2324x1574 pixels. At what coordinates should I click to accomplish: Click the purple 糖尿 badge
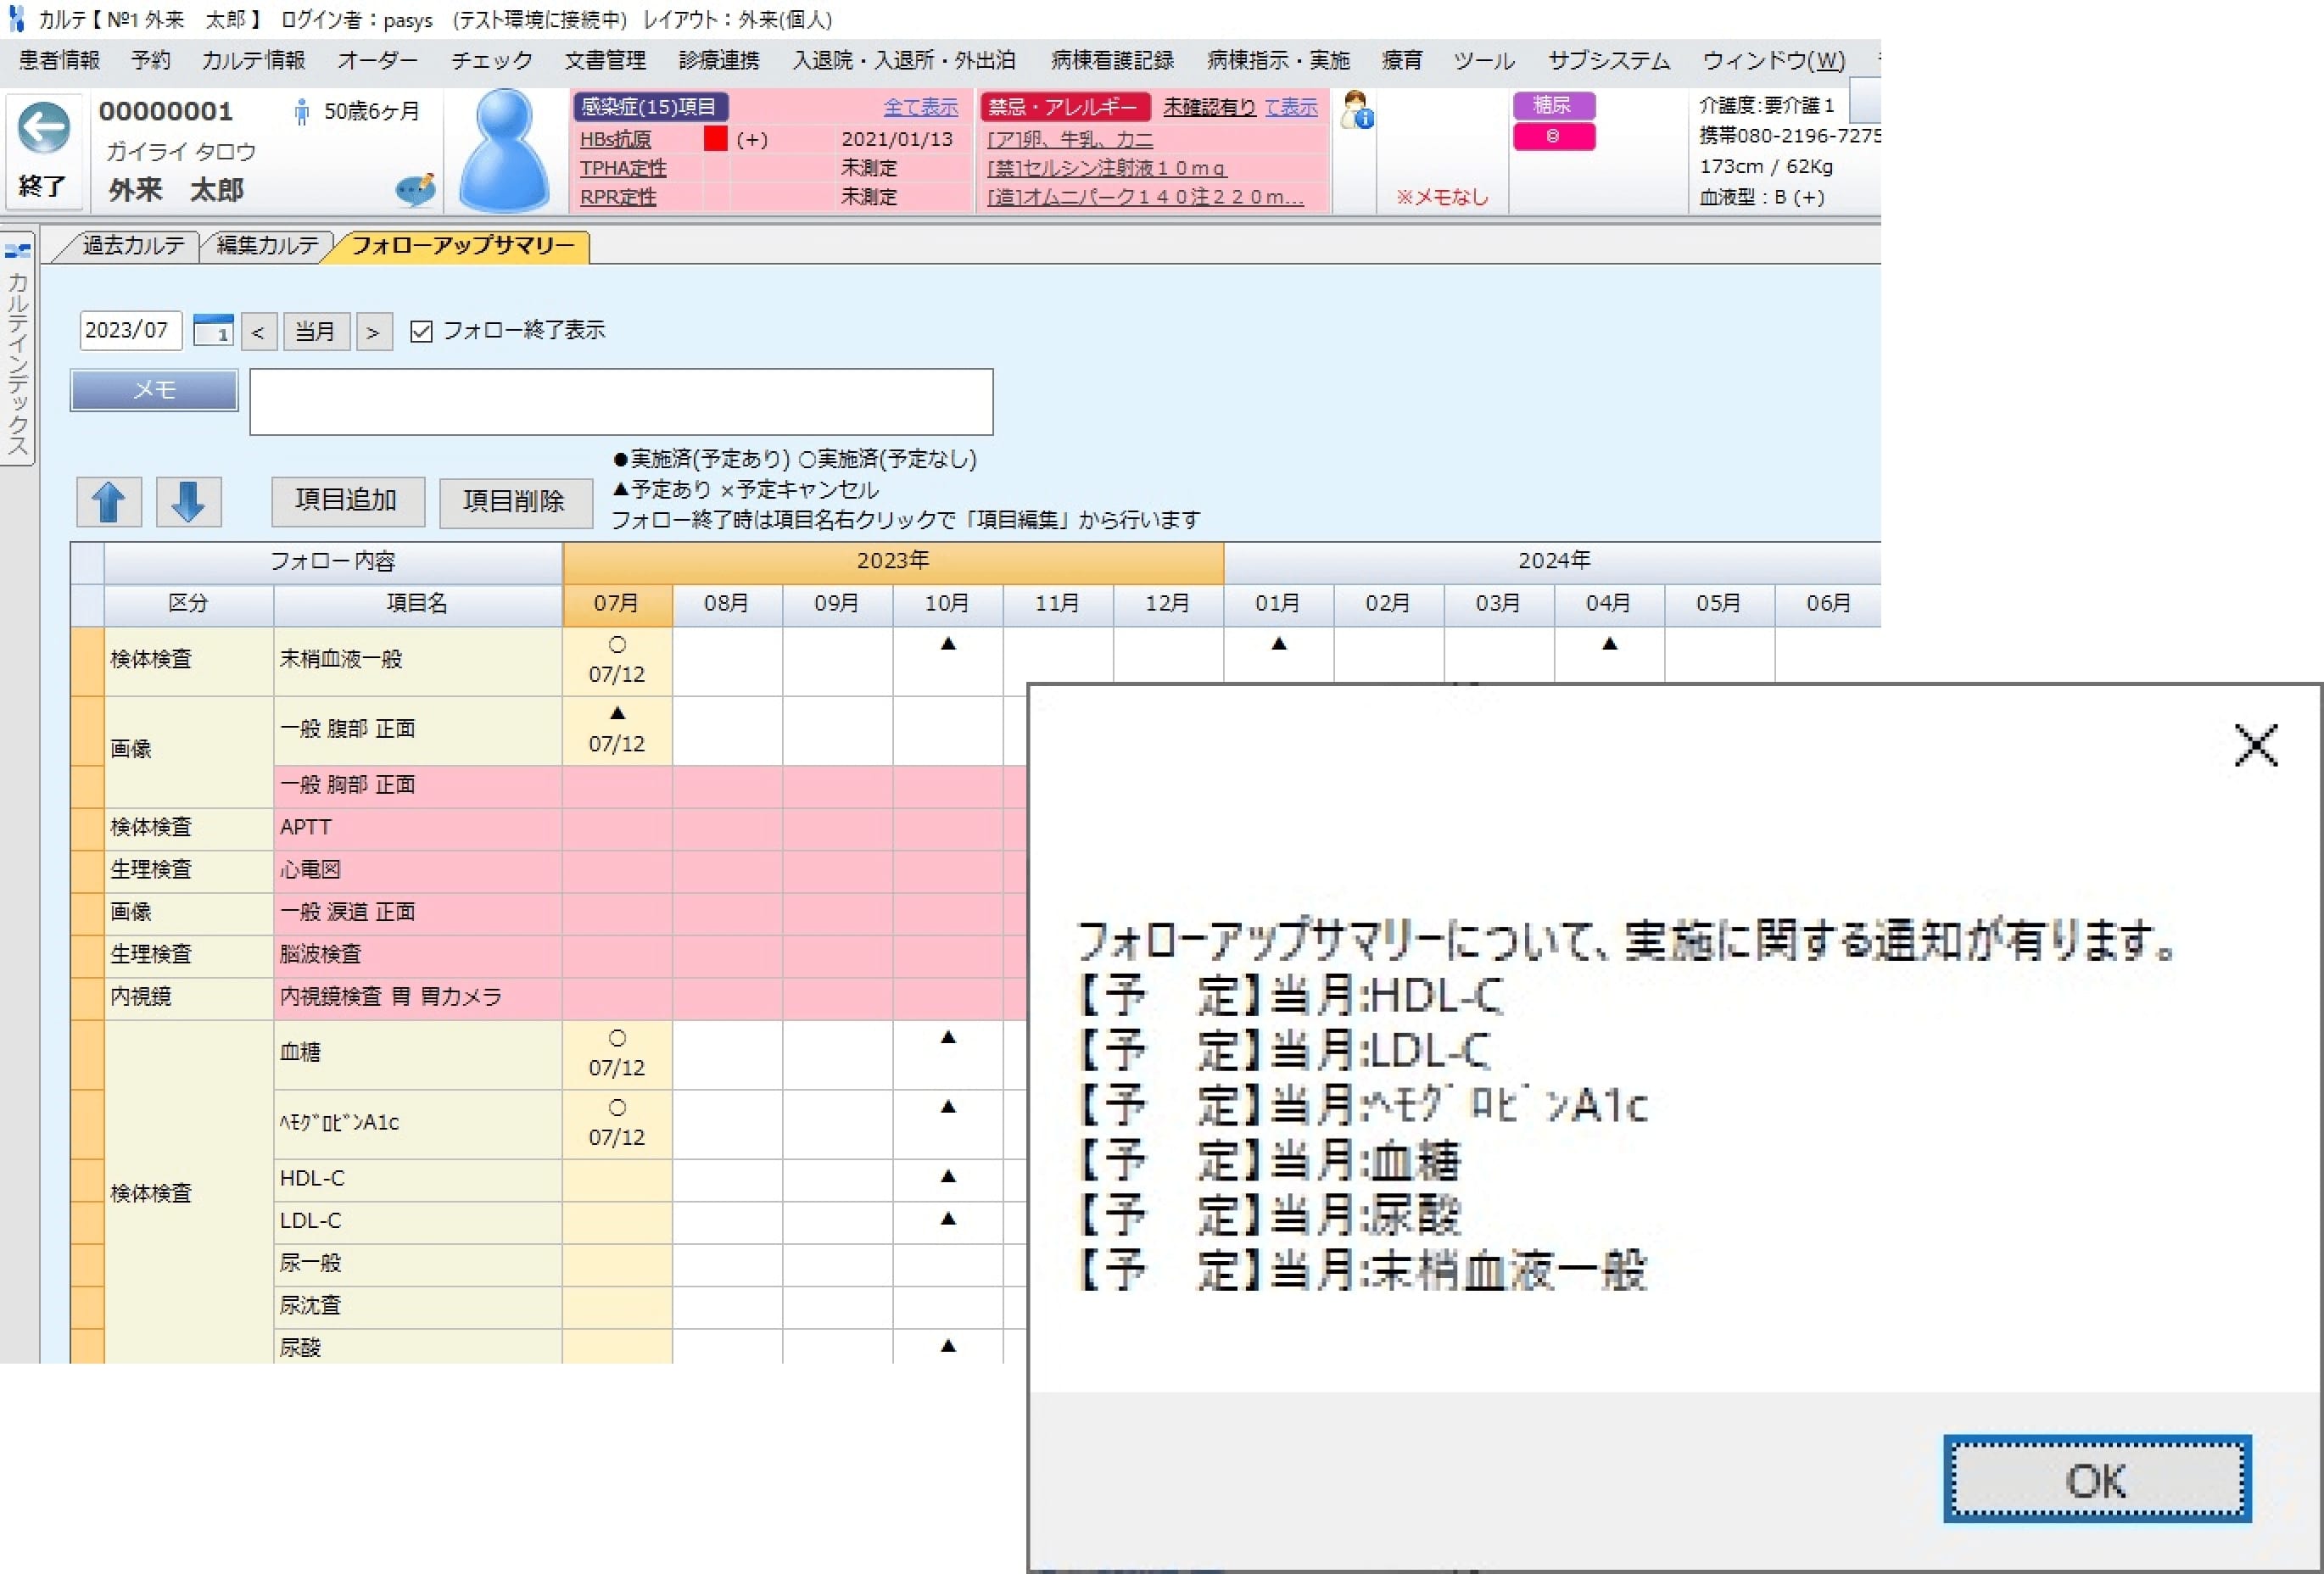1554,105
